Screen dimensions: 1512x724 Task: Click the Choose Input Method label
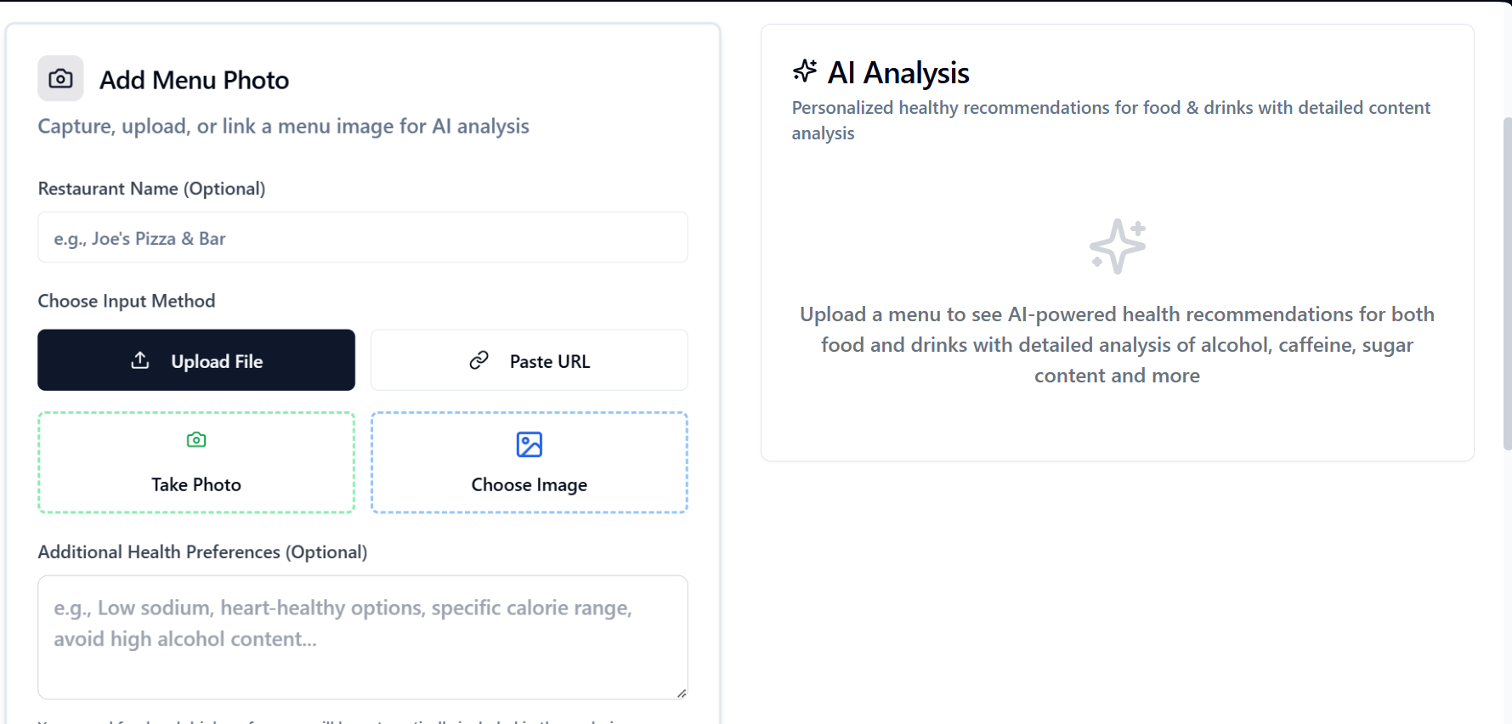pos(126,300)
